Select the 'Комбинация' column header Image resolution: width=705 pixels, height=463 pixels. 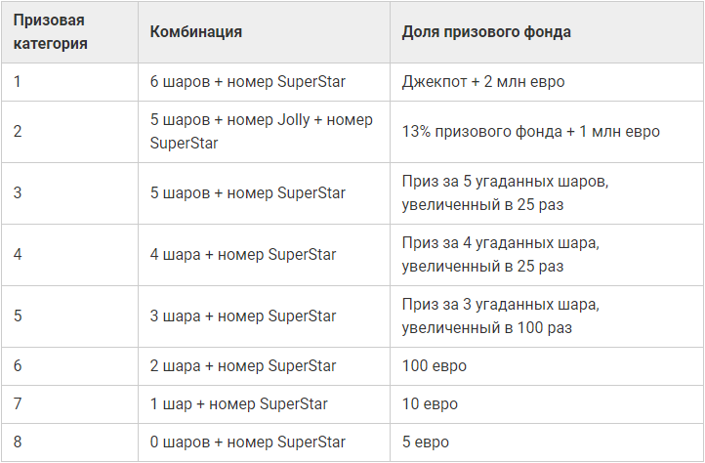tap(196, 31)
